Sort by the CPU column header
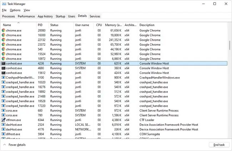Image resolution: width=232 pixels, height=151 pixels. 99,25
